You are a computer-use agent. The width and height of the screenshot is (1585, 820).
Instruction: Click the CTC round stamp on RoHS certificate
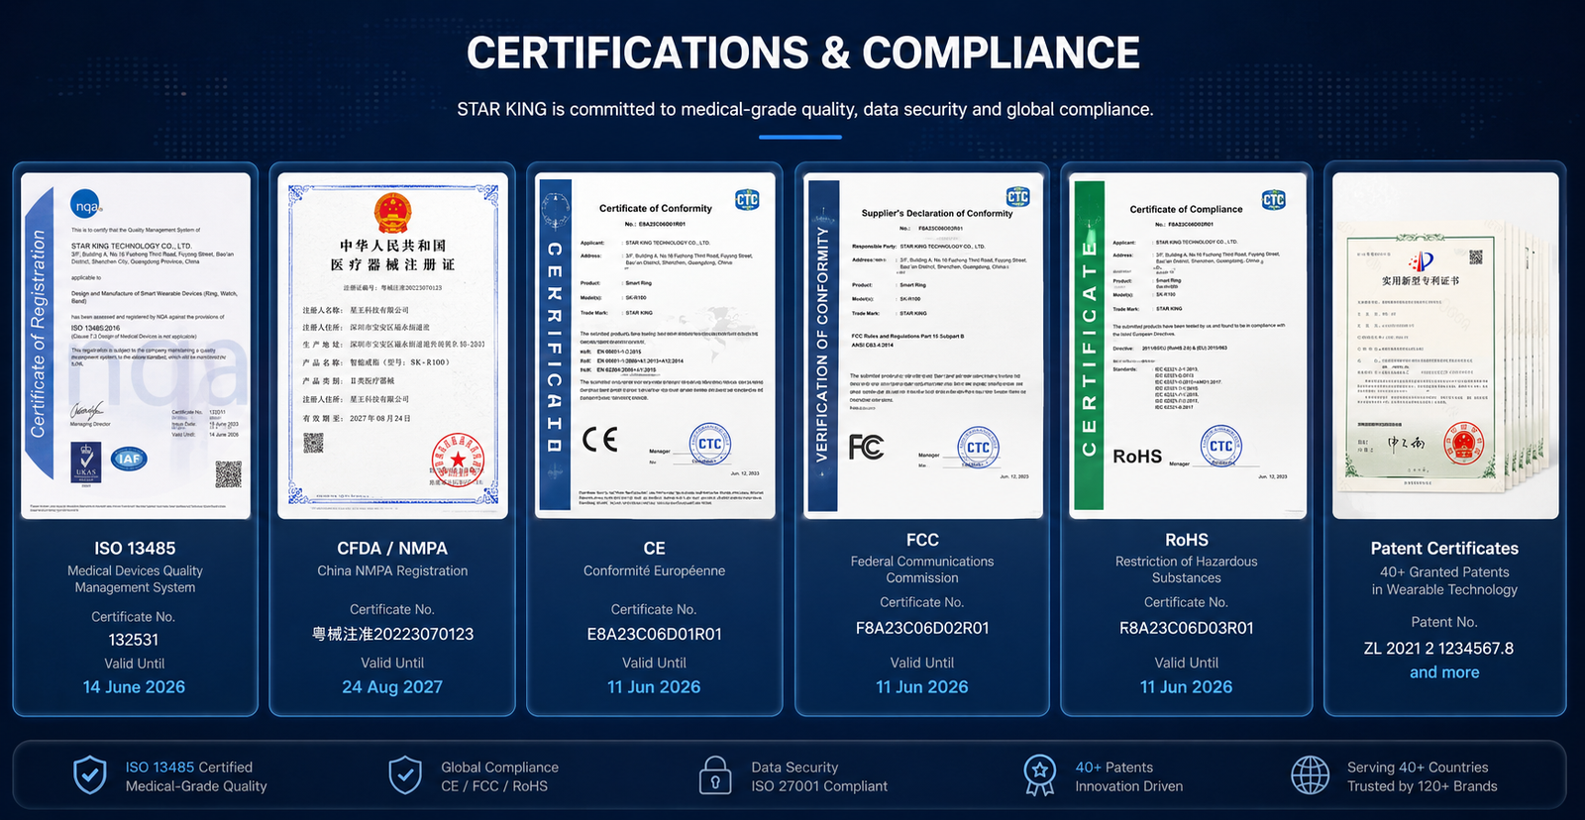[x=1220, y=447]
